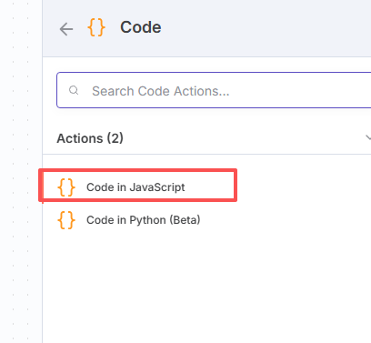Click the empty panel area below Python action
Viewport: 371px width, 343px height.
click(206, 288)
